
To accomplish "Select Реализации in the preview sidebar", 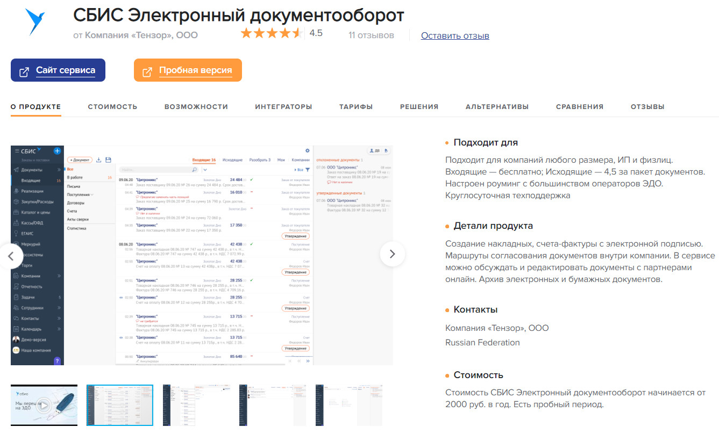I will (x=32, y=191).
